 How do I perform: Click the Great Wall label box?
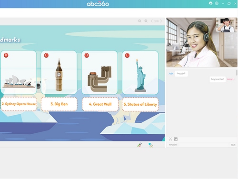[x=100, y=104]
